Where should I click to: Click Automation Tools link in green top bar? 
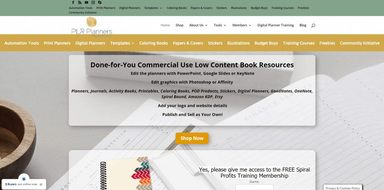(x=81, y=8)
